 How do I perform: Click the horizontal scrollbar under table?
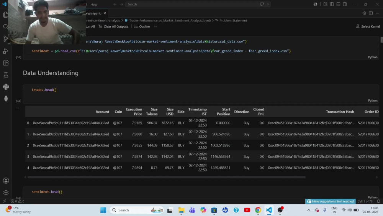pyautogui.click(x=166, y=177)
